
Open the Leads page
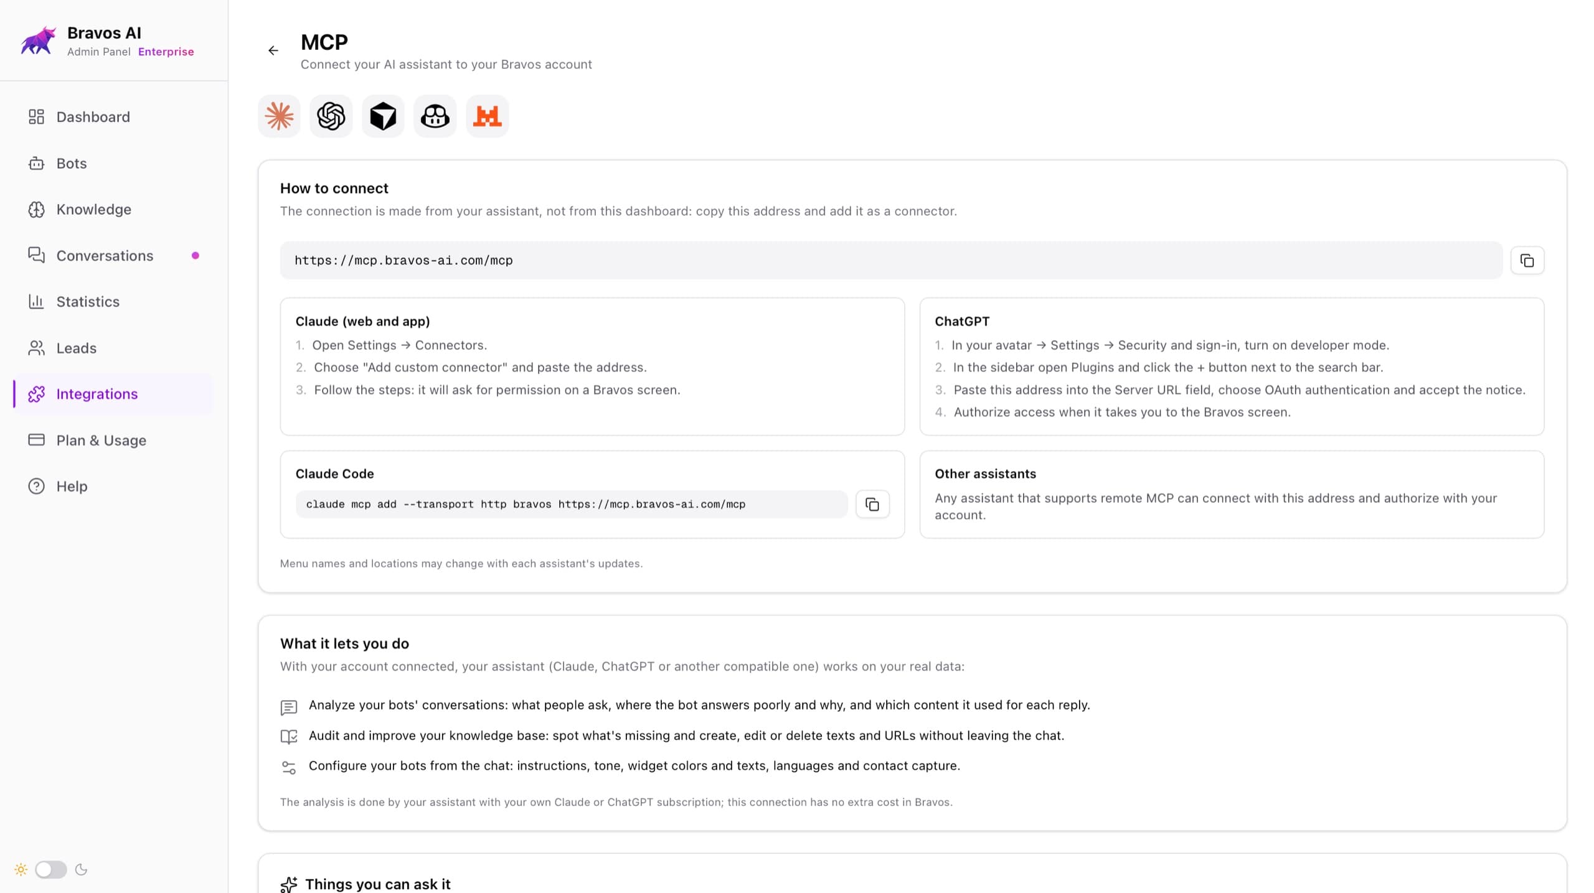coord(114,348)
